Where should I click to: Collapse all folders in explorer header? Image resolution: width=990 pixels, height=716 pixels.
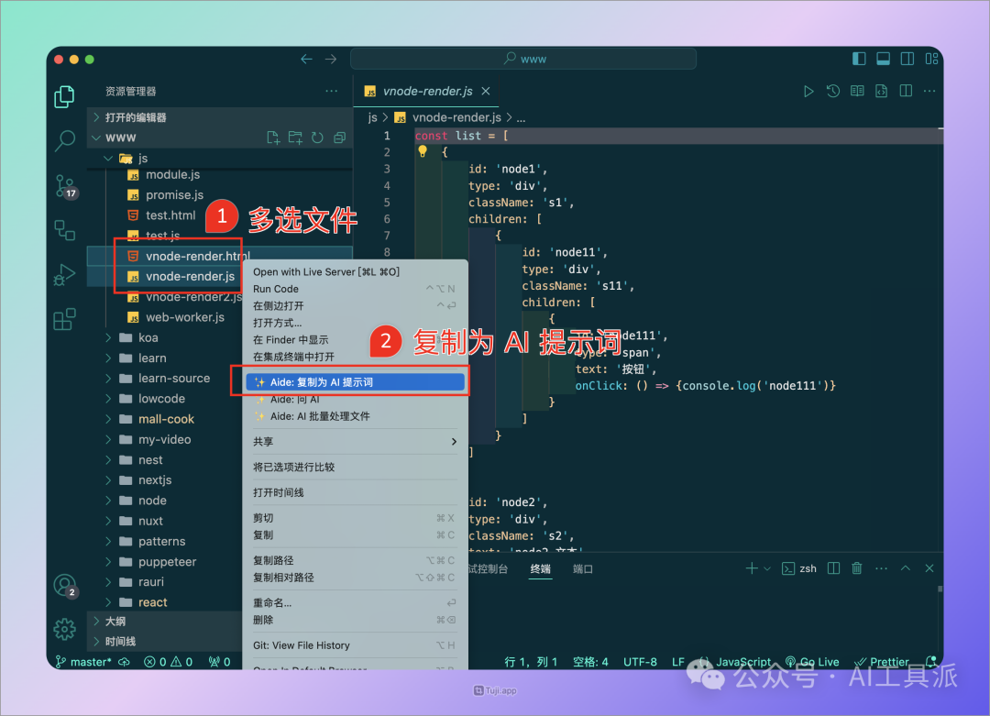340,138
